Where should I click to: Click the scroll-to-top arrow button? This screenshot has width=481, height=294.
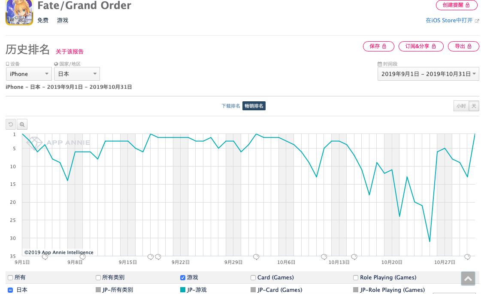468,279
